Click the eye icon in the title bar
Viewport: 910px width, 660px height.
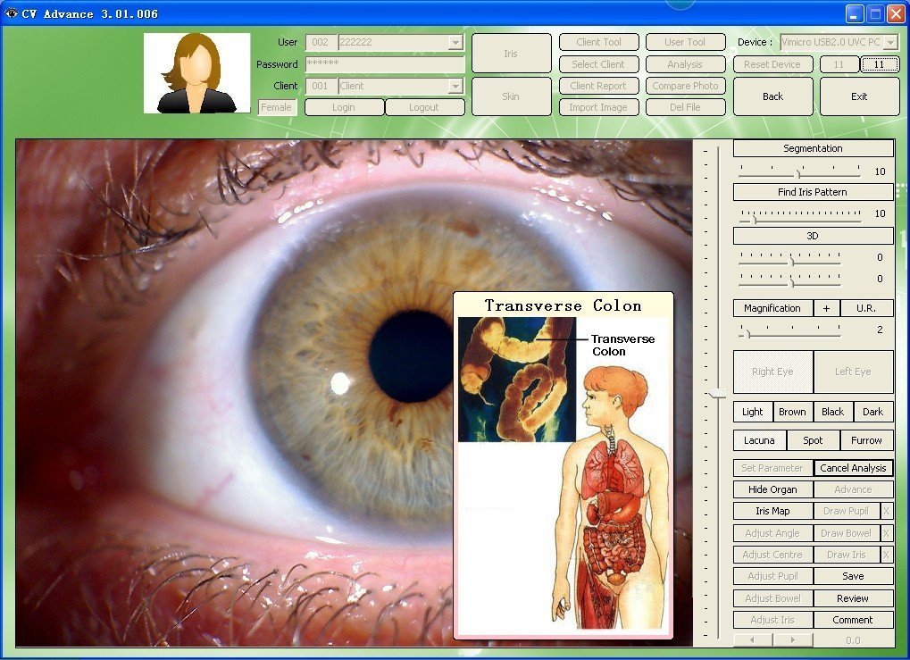click(x=11, y=13)
